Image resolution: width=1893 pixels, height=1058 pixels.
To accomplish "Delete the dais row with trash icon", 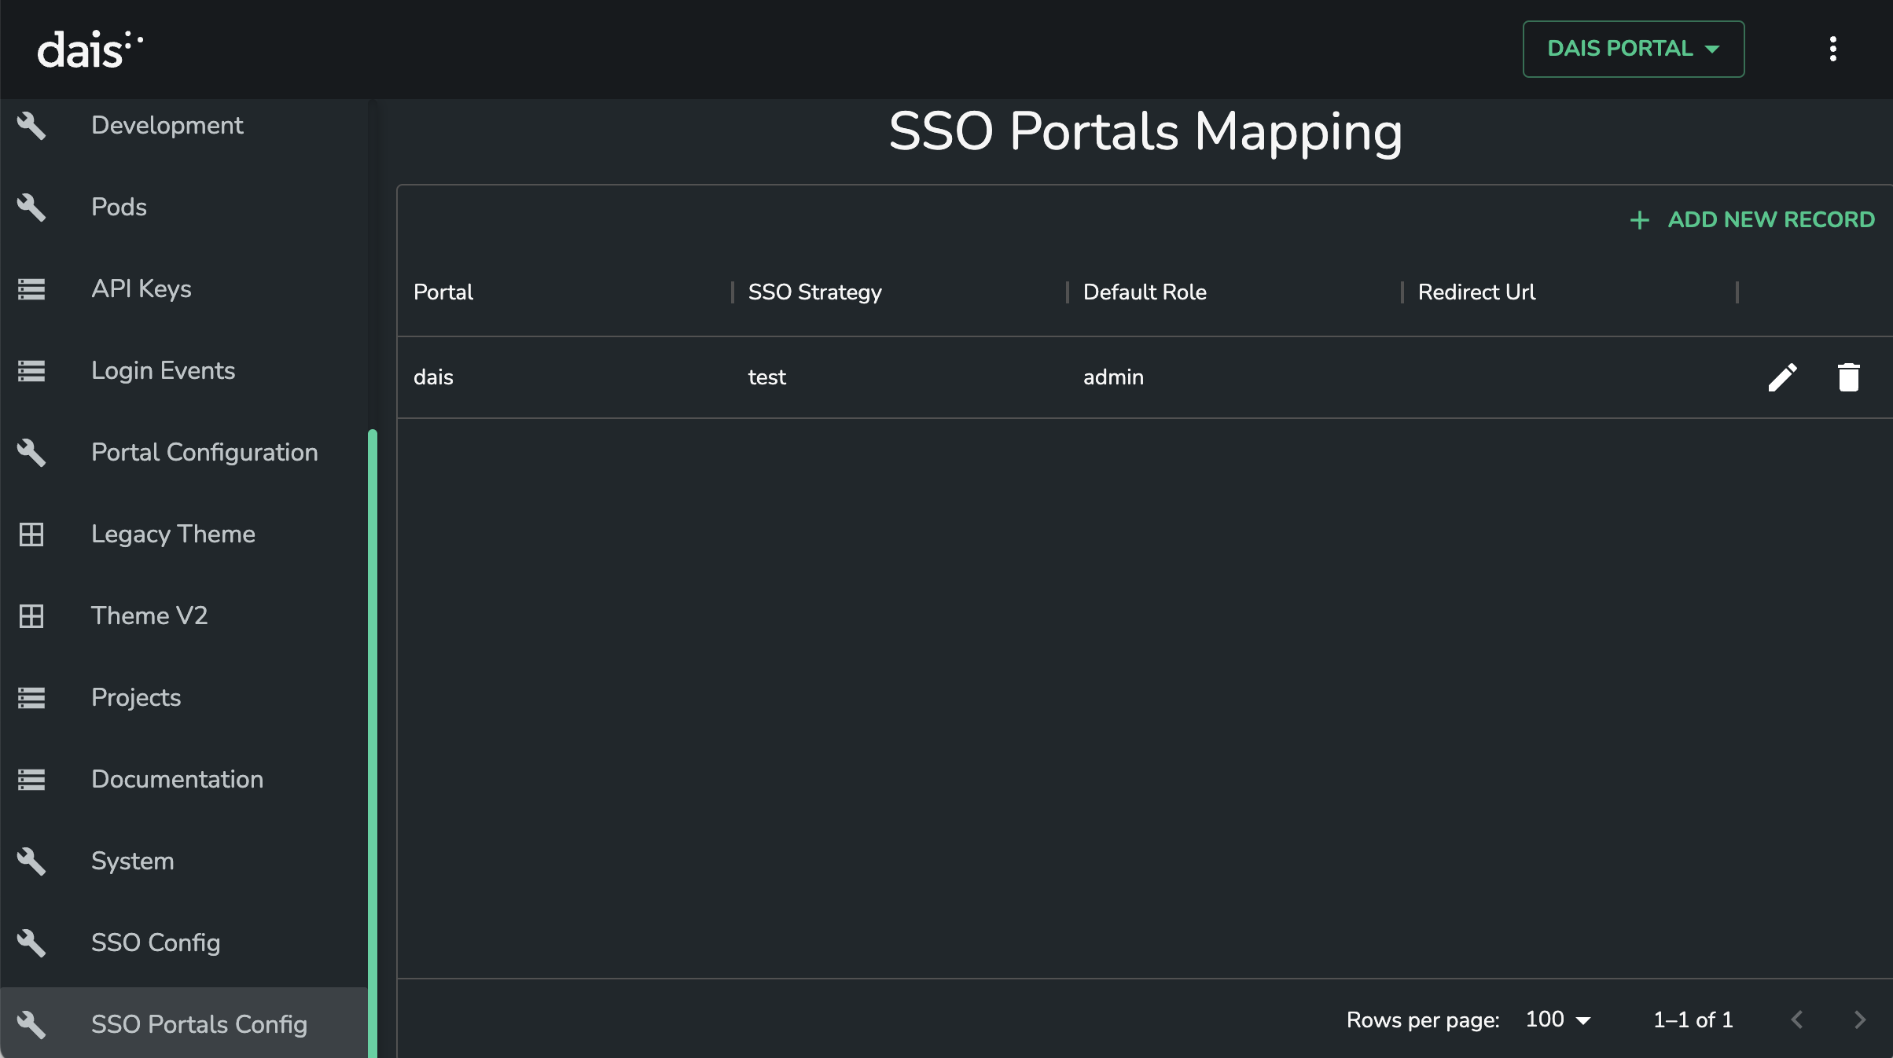I will 1849,377.
